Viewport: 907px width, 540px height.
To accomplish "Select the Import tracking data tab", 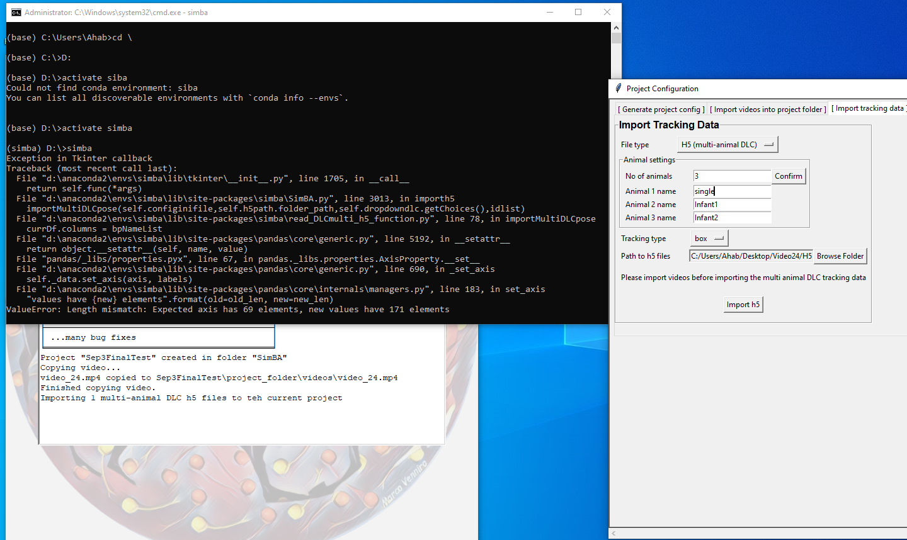I will pos(868,108).
